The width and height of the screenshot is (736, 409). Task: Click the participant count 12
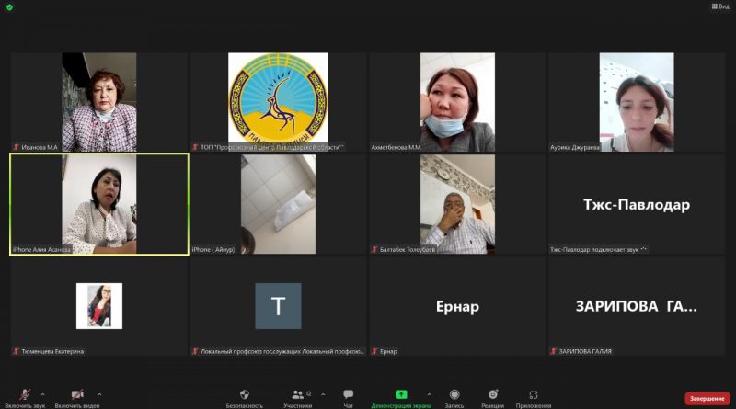(x=308, y=393)
